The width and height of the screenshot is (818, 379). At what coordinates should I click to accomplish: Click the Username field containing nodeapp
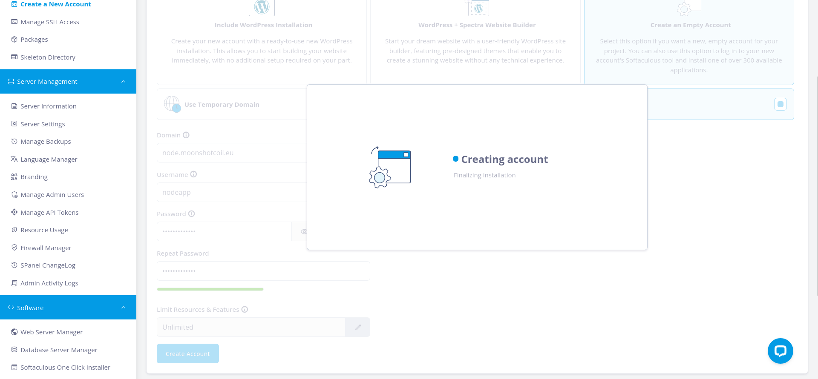tap(232, 192)
